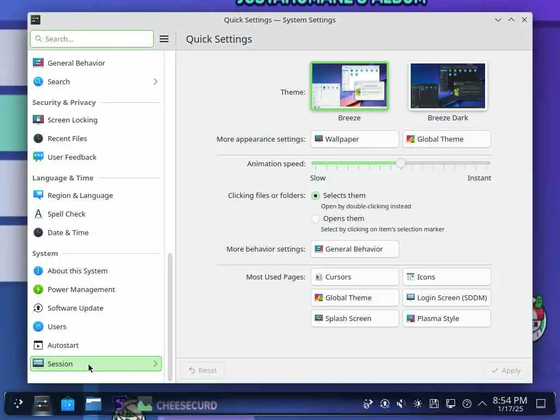Open the application launcher in the taskbar
Image resolution: width=560 pixels, height=420 pixels.
click(18, 404)
